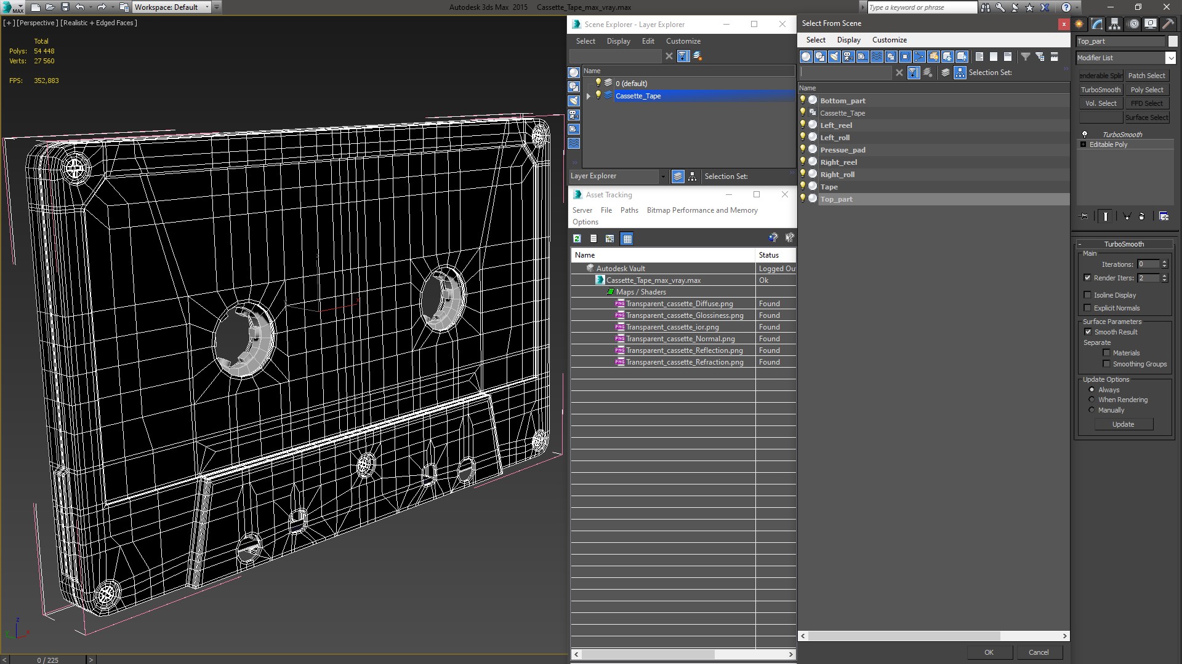Click Configure Modifier Sets icon
Screen dimensions: 1182x664
(x=1164, y=216)
